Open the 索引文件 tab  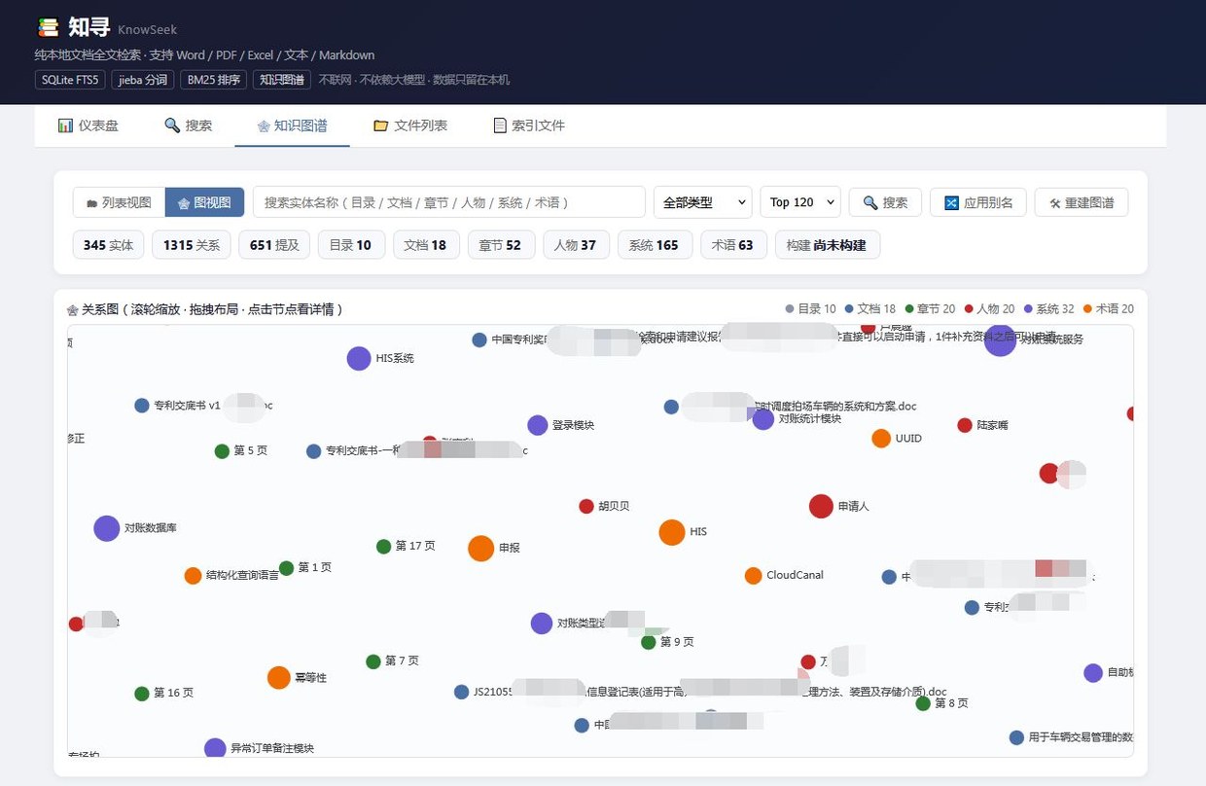(x=529, y=125)
